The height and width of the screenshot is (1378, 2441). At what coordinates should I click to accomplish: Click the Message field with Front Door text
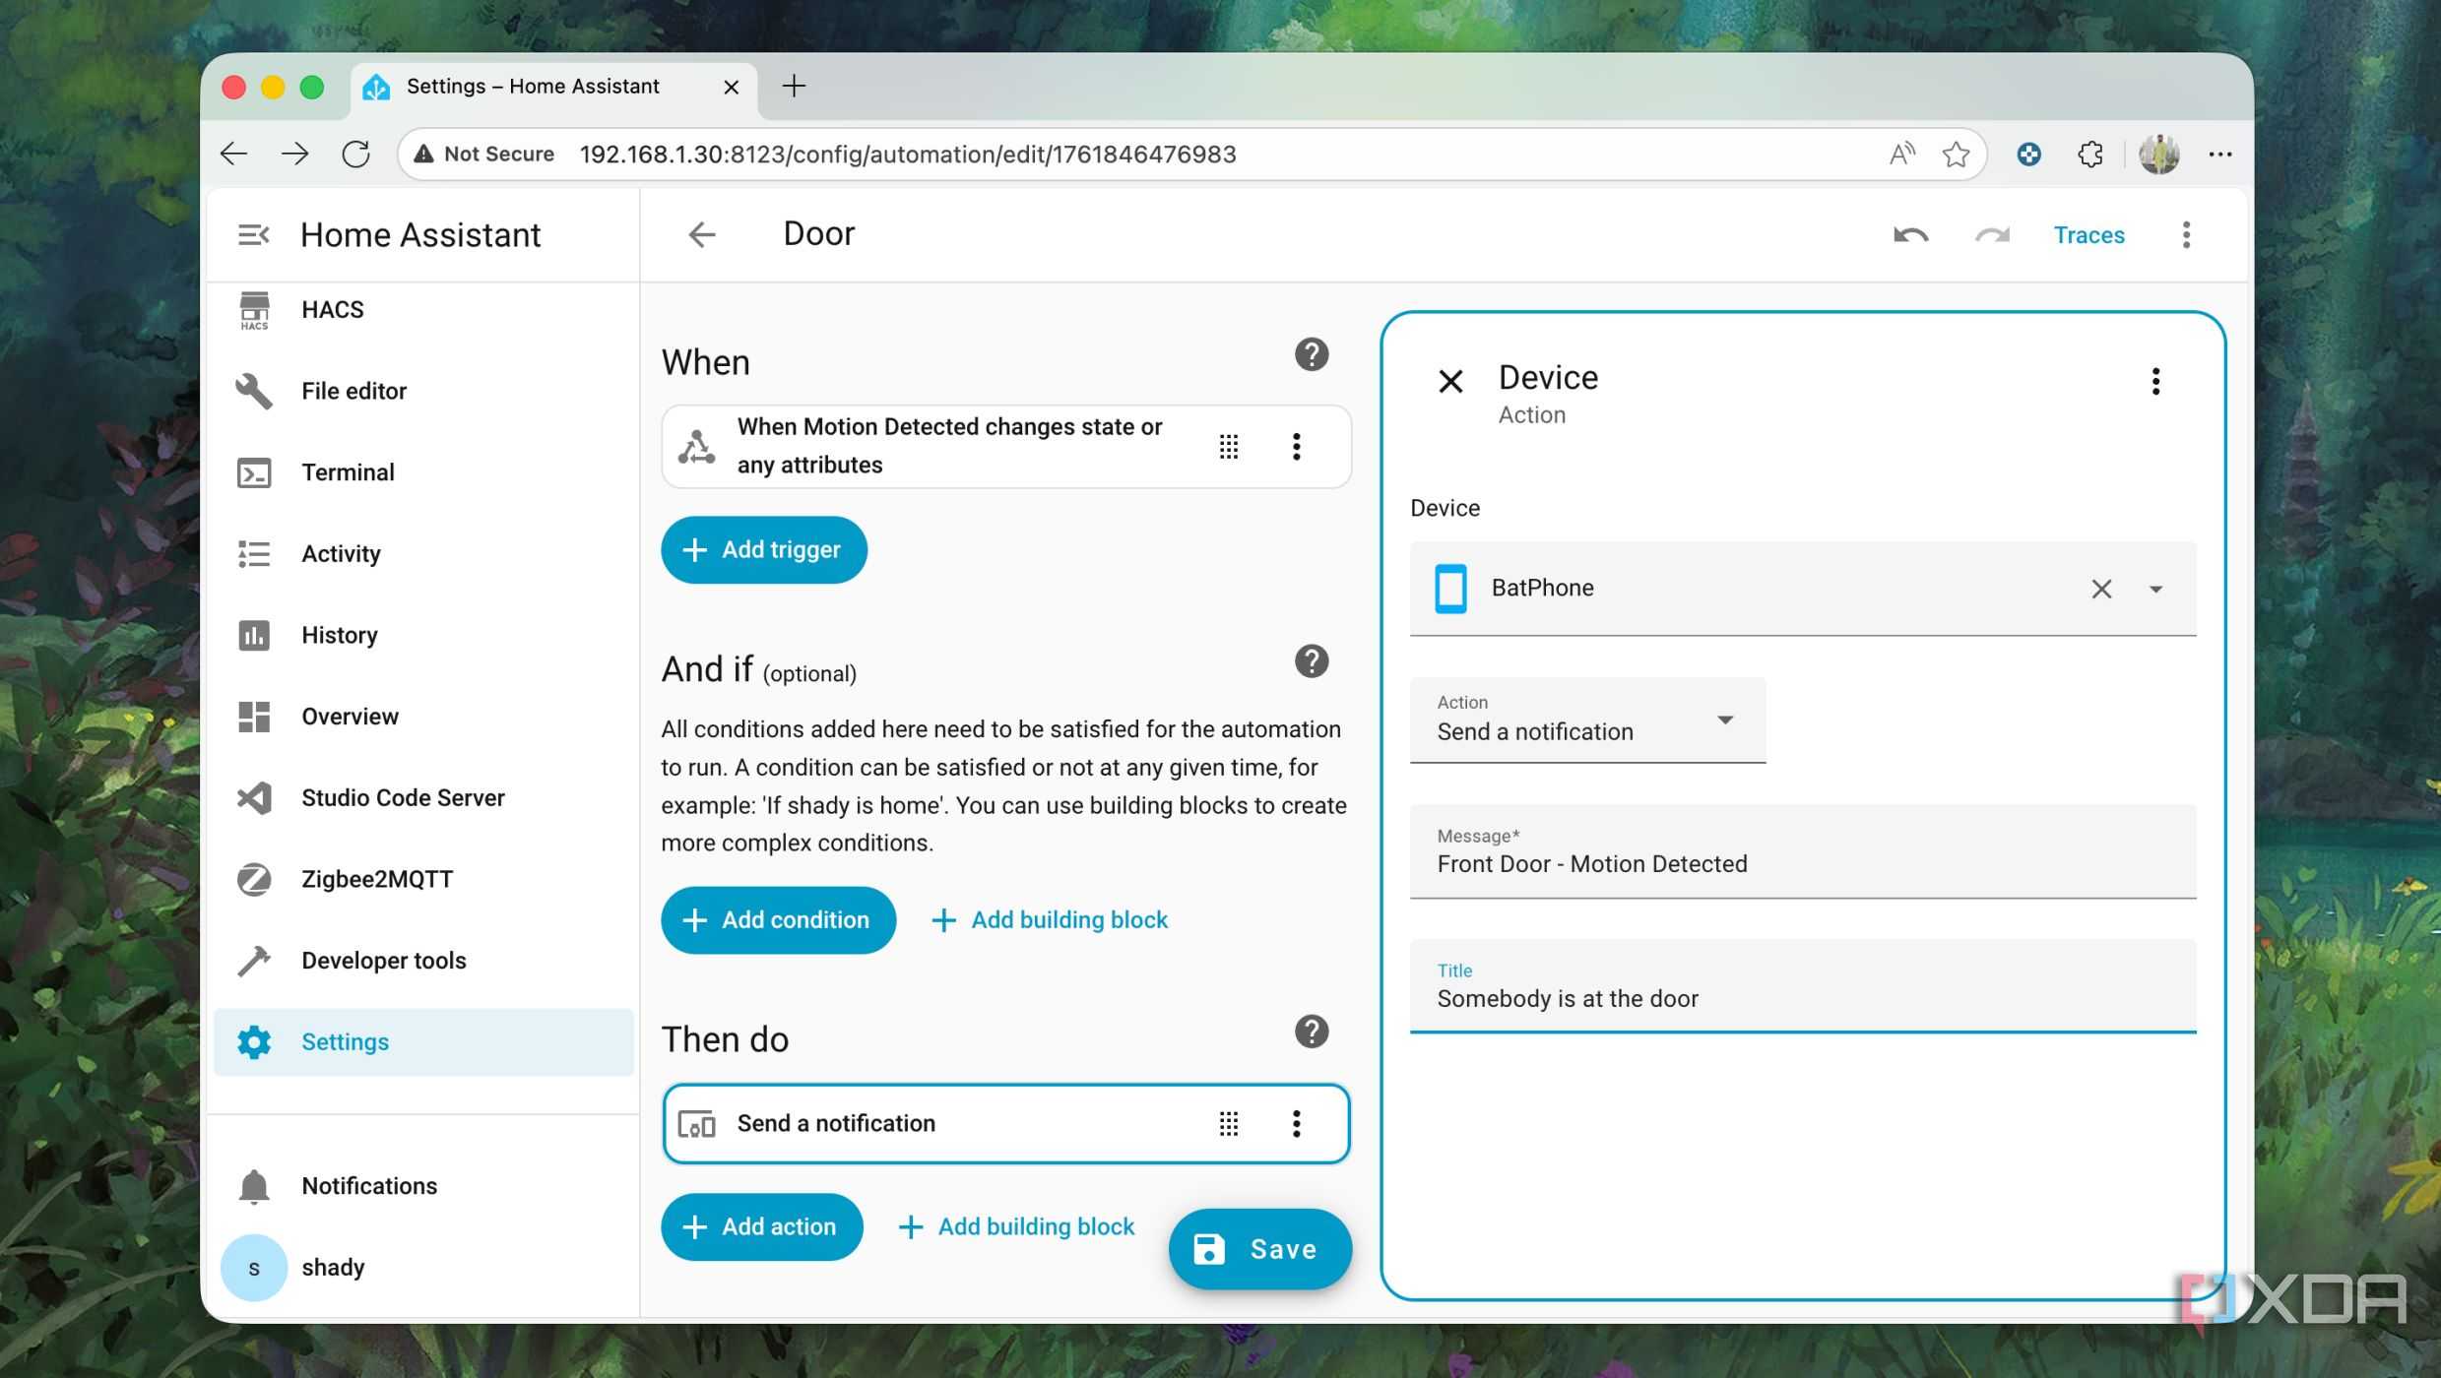1803,851
